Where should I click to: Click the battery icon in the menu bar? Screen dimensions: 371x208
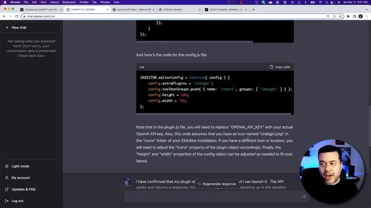[x=312, y=2]
